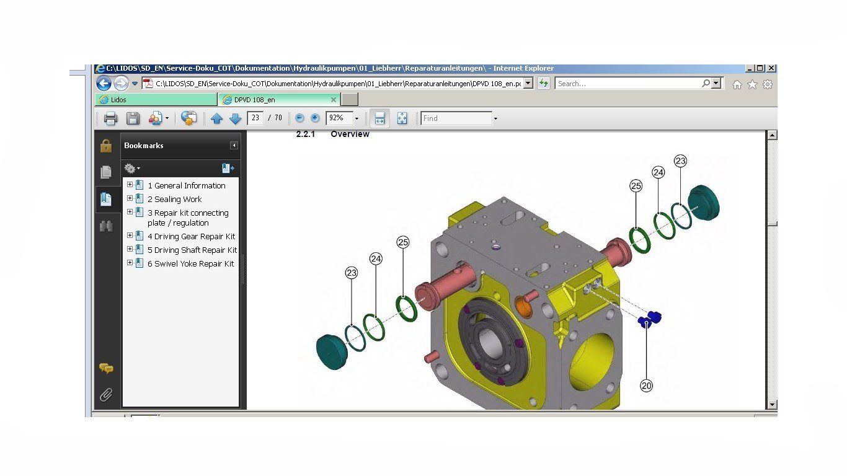
Task: Open the 6 Swivel Yoke Repair Kit bookmark
Action: pos(191,263)
